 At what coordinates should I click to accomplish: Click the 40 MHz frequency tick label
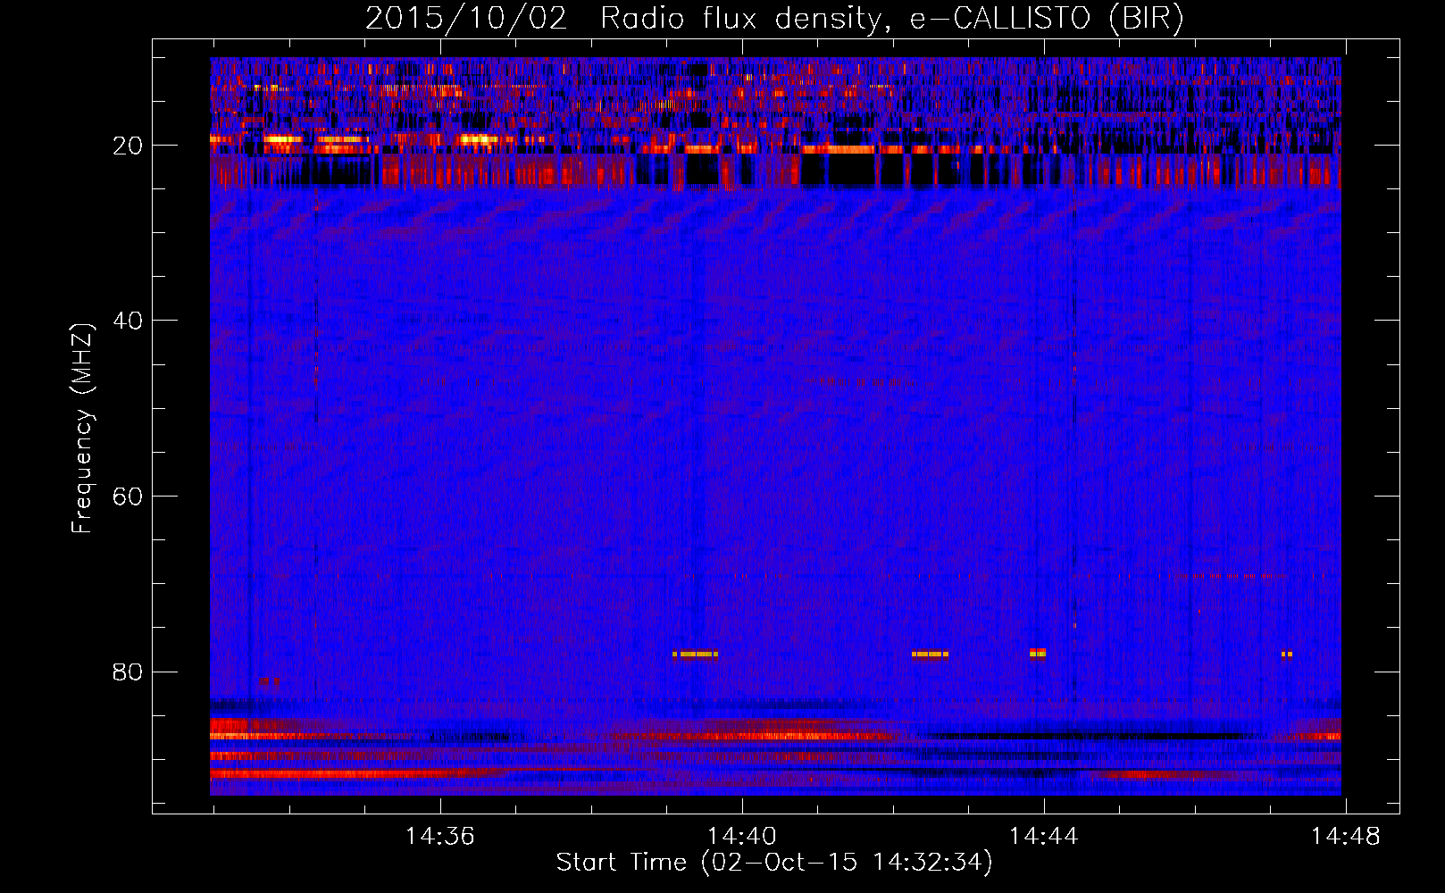click(x=128, y=321)
